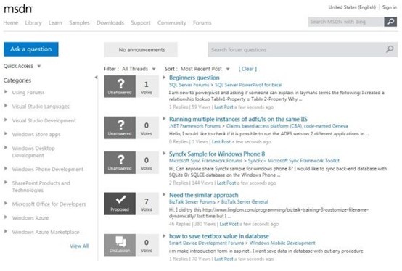Viewport: 402px width, 271px height.
Task: Click the MSDN Bing search magnifier button
Action: pyautogui.click(x=390, y=22)
